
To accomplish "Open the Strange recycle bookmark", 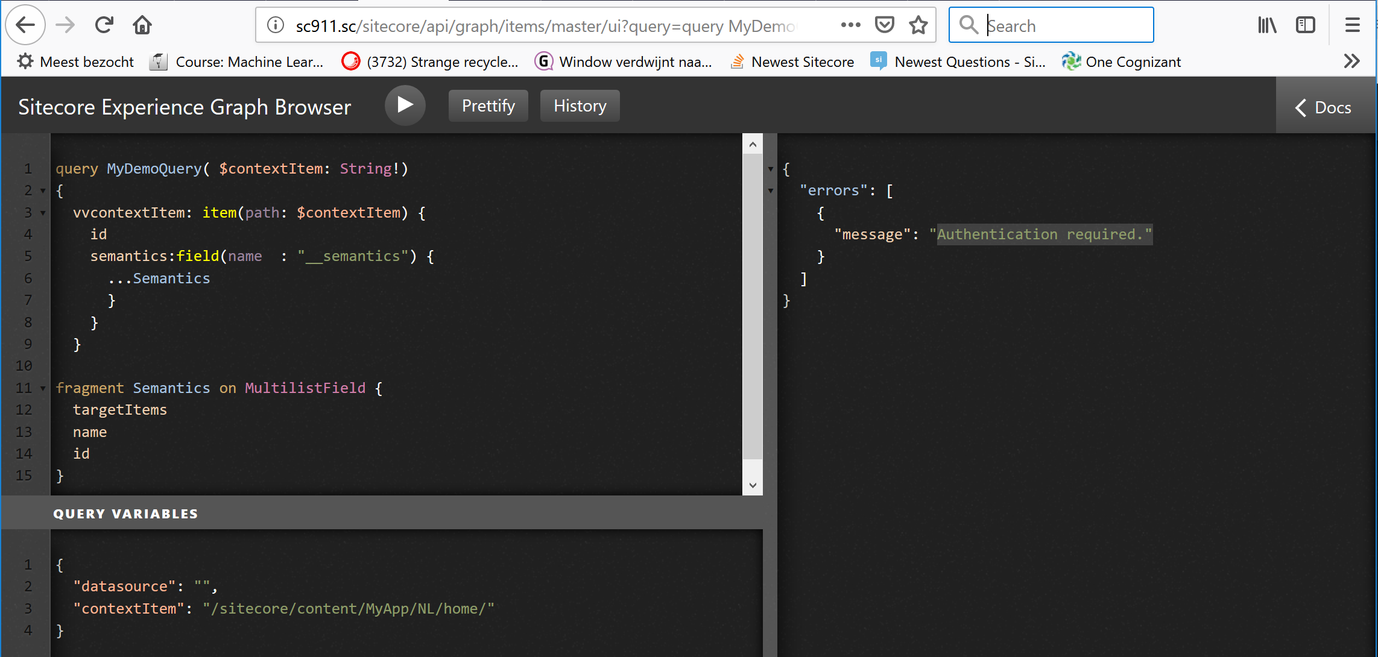I will click(x=430, y=61).
